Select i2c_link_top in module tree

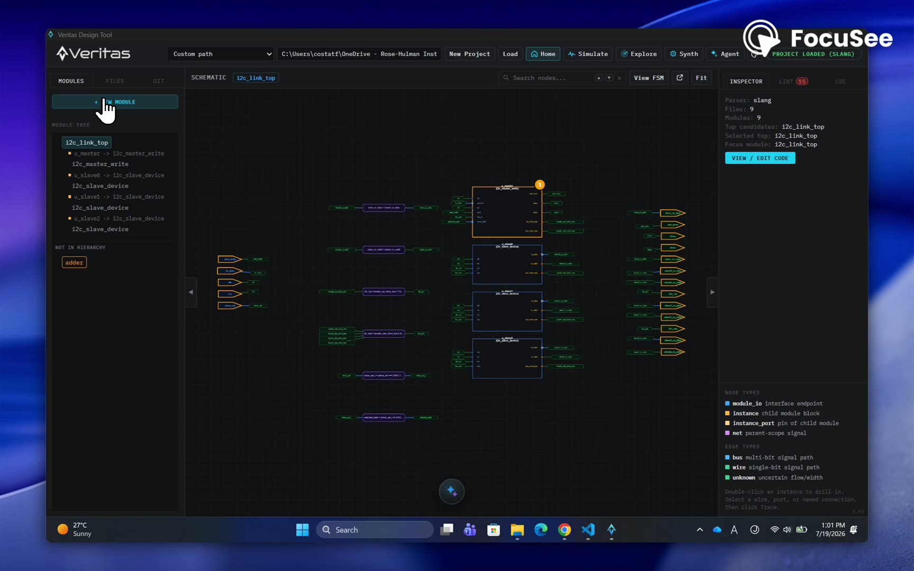[x=87, y=142]
